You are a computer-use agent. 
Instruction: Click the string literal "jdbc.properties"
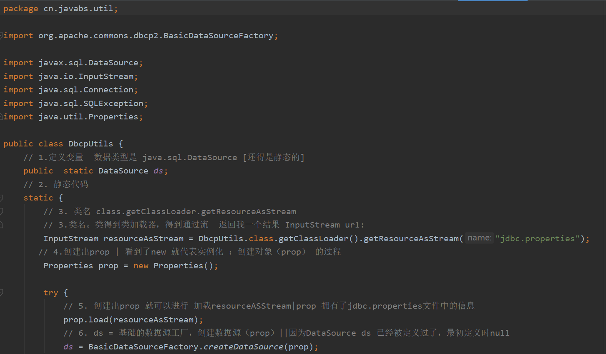tap(538, 239)
